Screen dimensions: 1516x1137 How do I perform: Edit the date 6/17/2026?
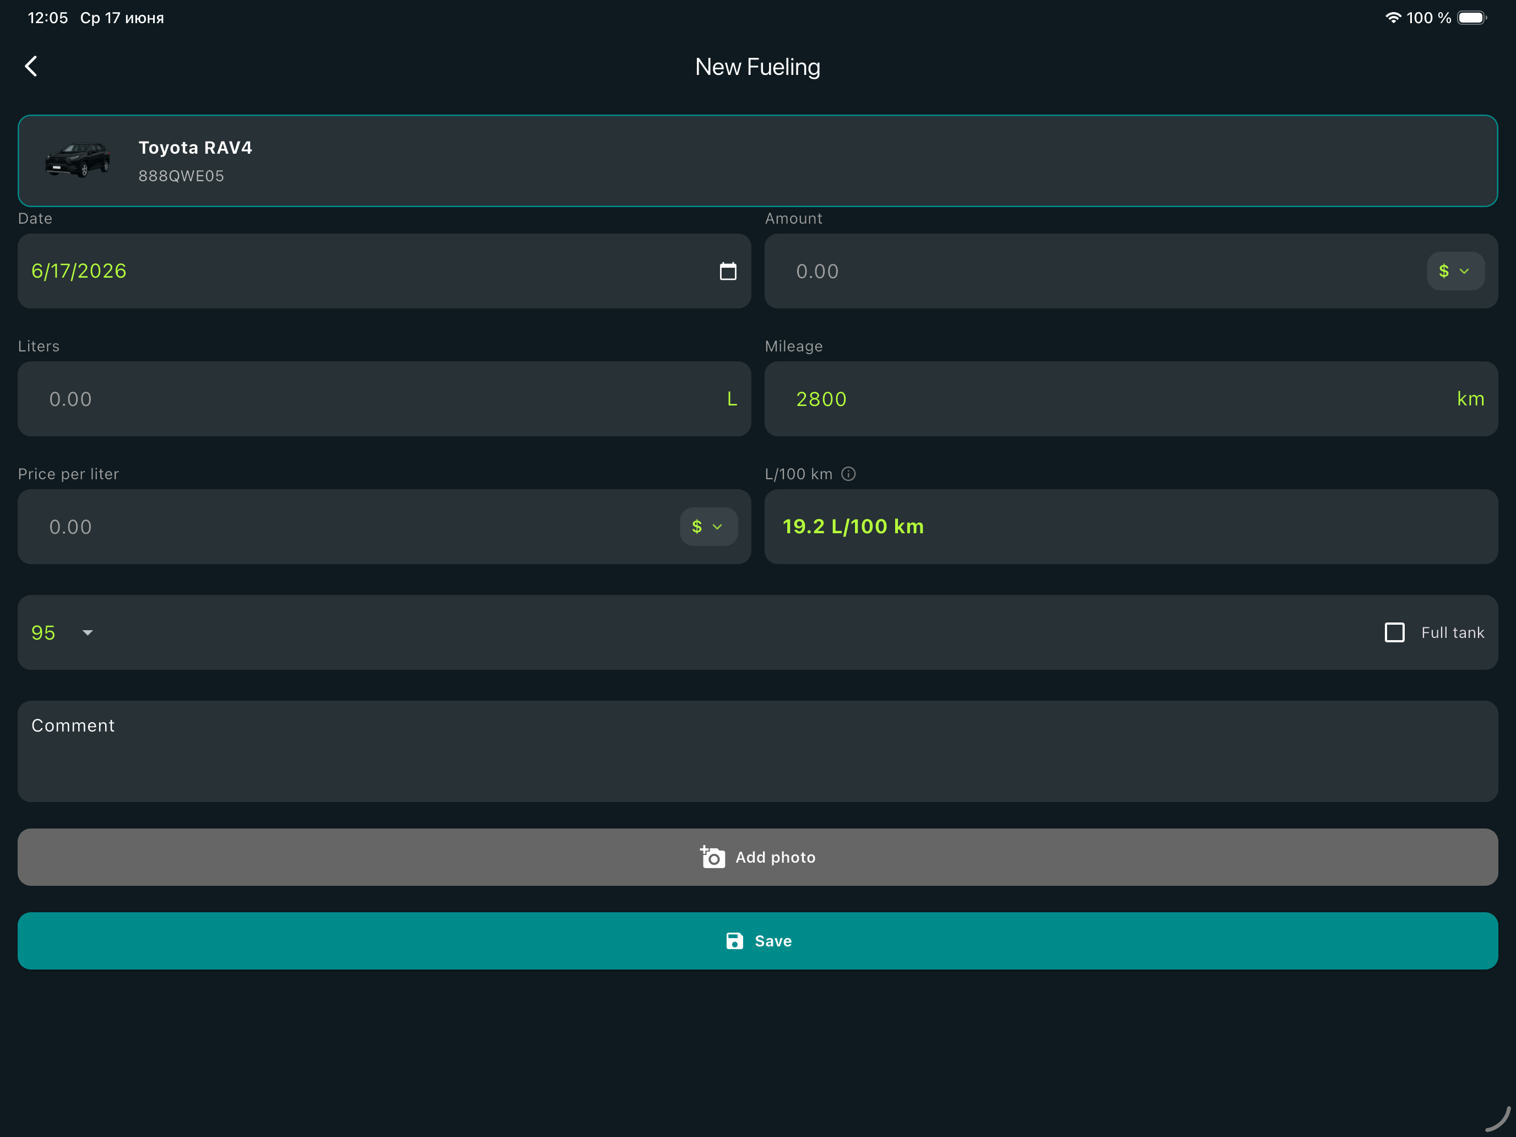tap(79, 272)
